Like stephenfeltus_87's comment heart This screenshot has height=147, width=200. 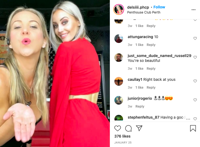[x=195, y=119]
